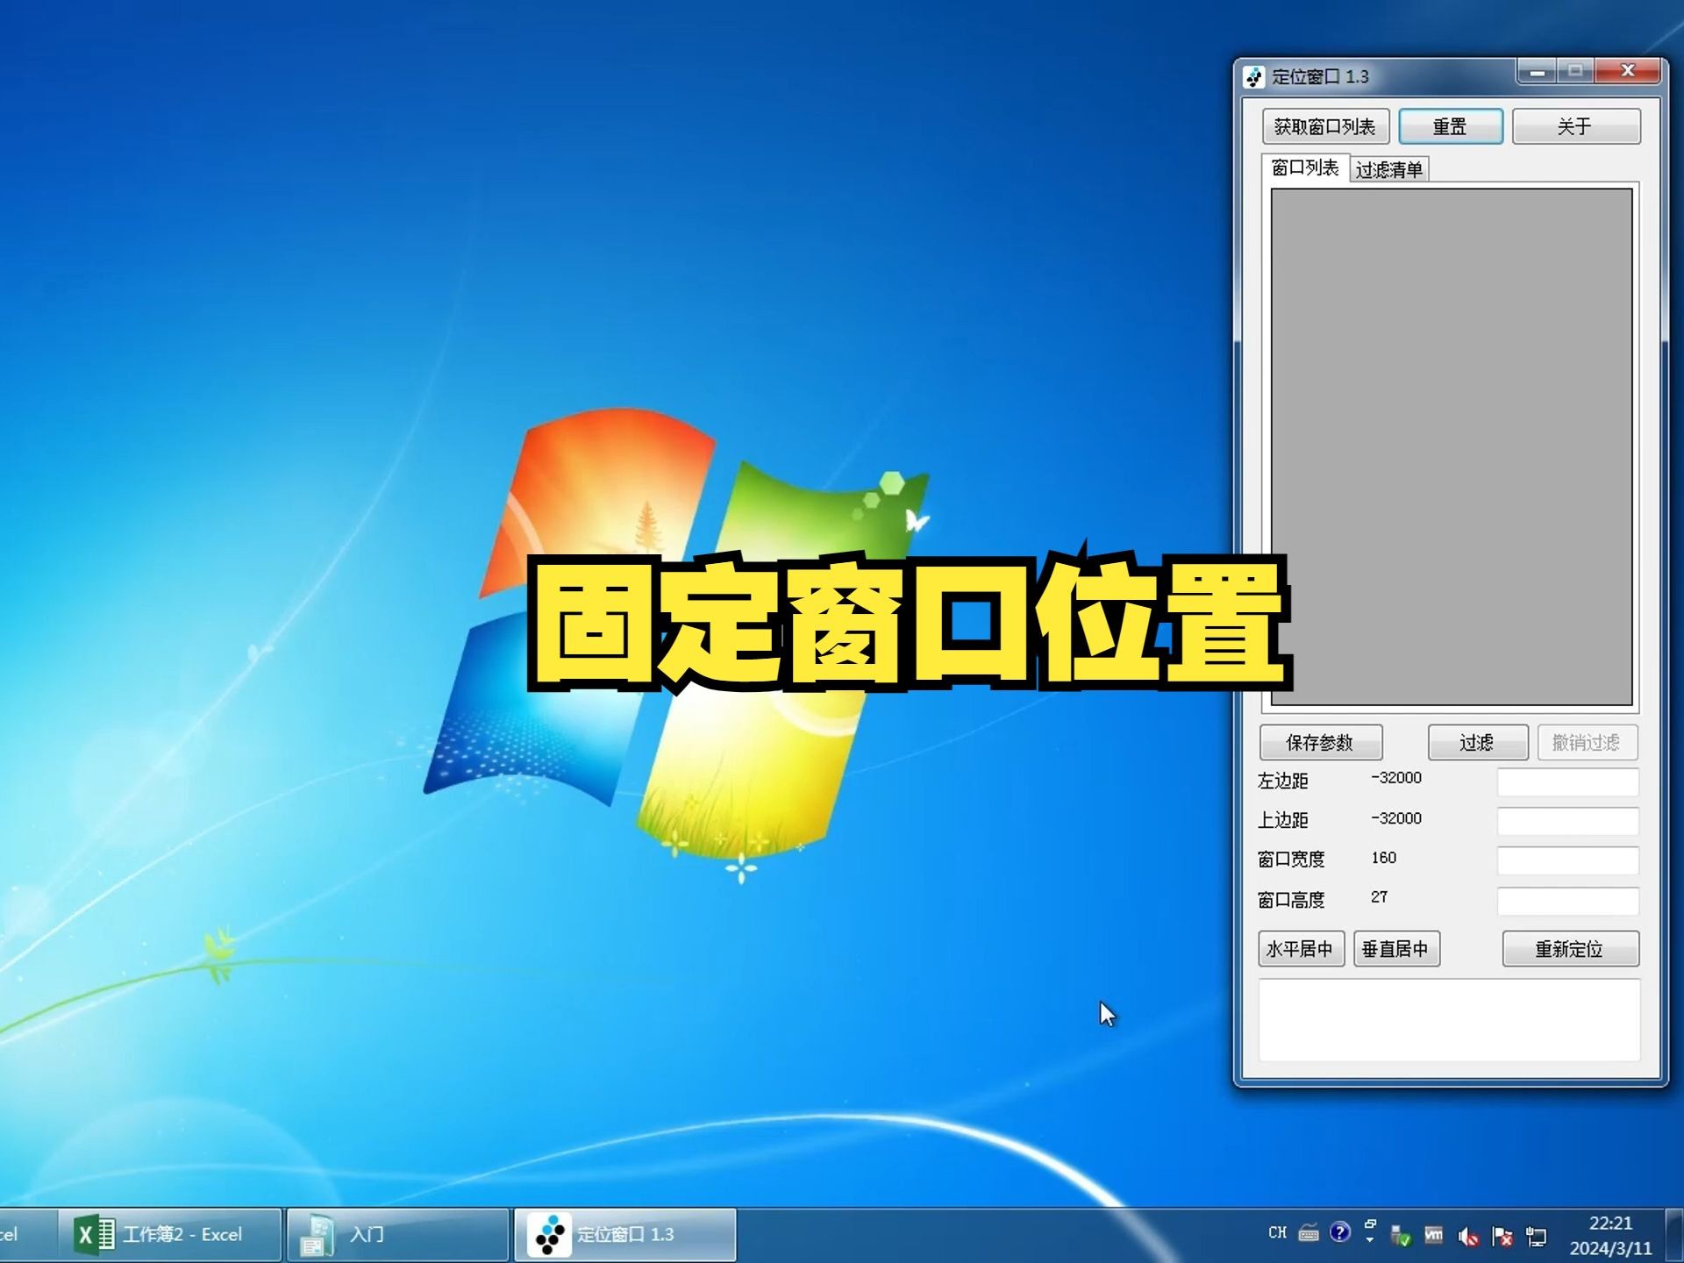Click the Safely Remove Hardware tray icon
Viewport: 1684px width, 1263px height.
[1401, 1236]
